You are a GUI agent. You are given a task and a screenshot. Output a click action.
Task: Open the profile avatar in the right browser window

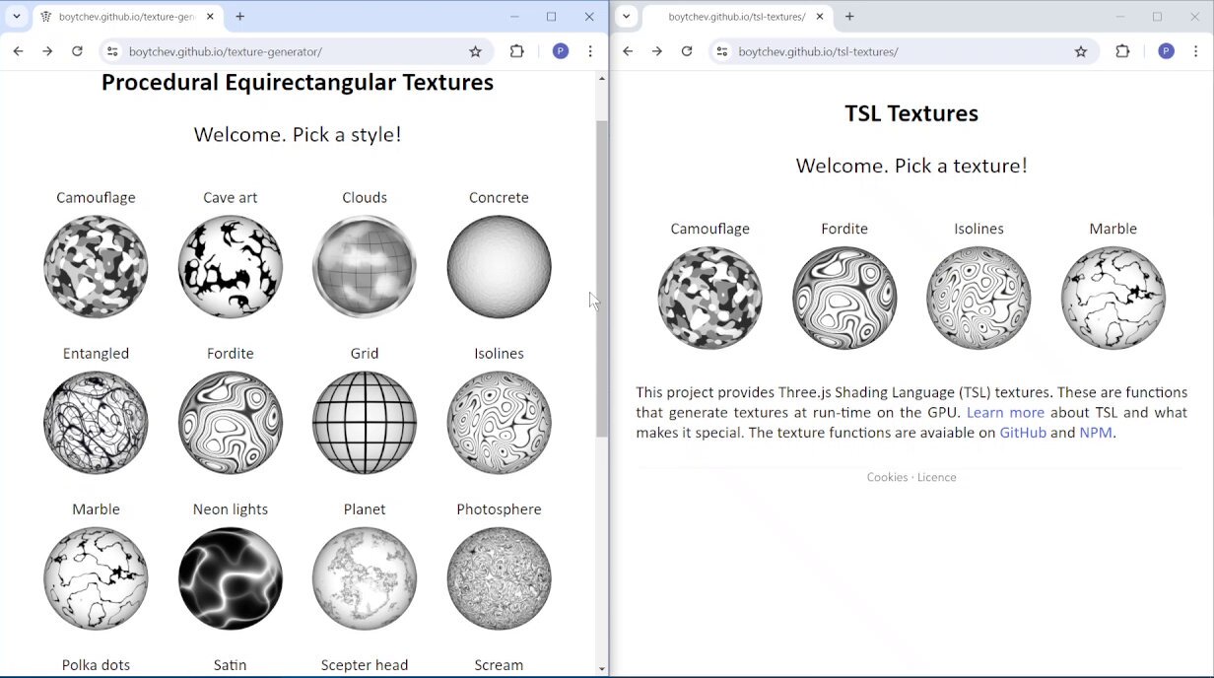coord(1167,51)
